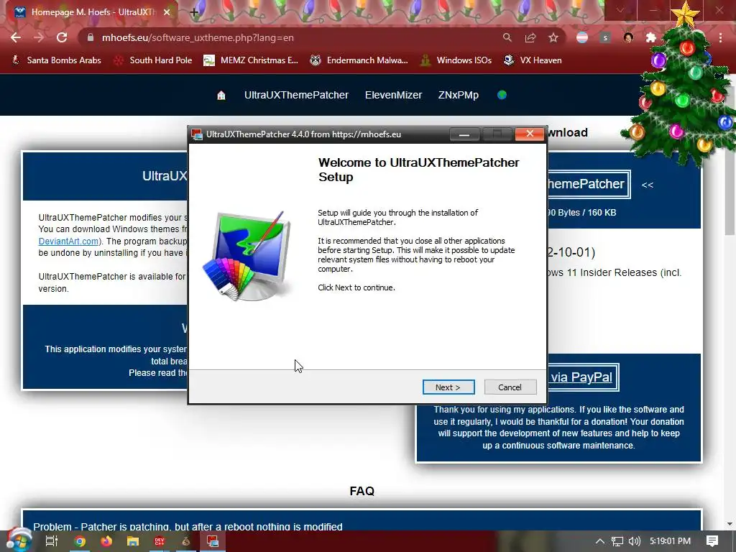This screenshot has width=736, height=552.
Task: Click the tab search chevron in Chrome title bar
Action: (620, 10)
